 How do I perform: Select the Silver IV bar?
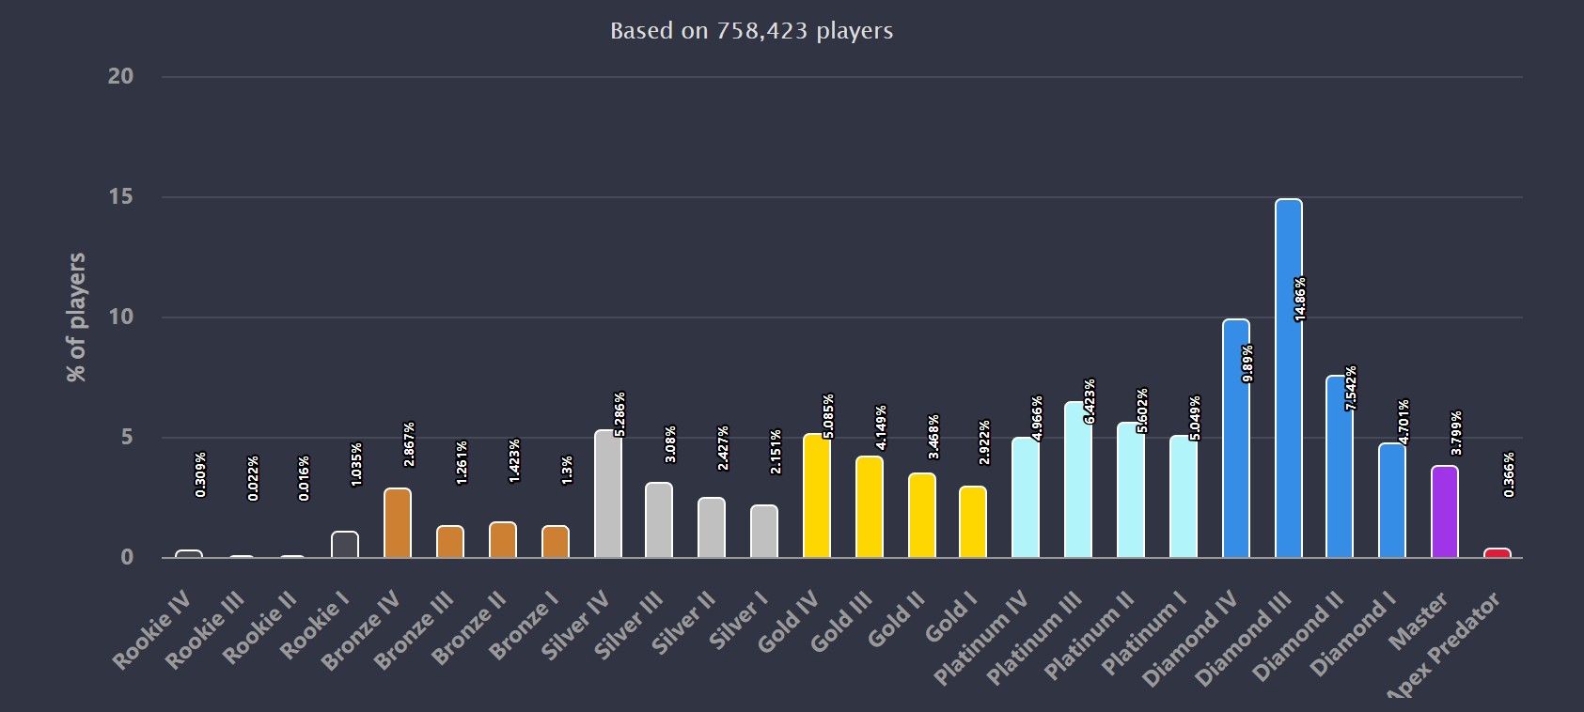608,494
